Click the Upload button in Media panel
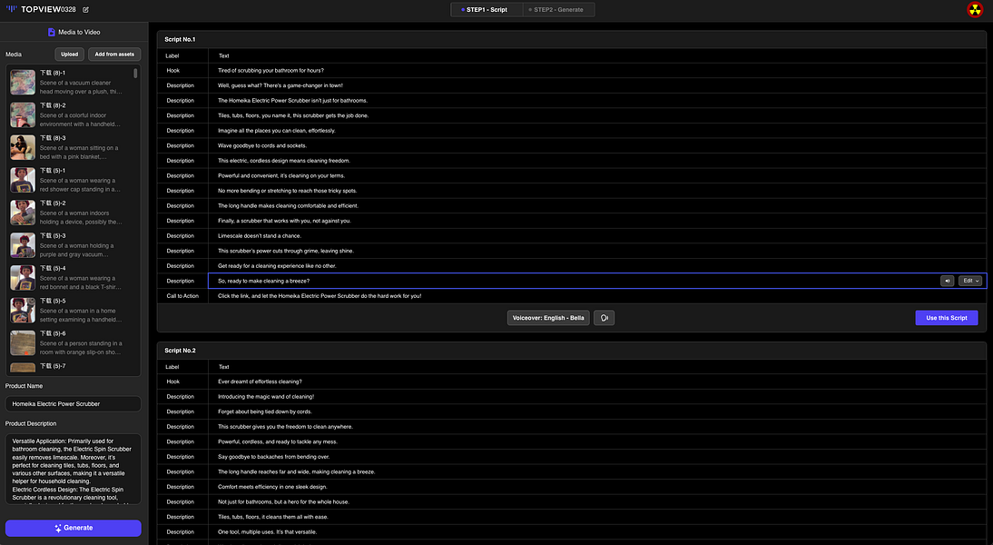 pyautogui.click(x=69, y=54)
